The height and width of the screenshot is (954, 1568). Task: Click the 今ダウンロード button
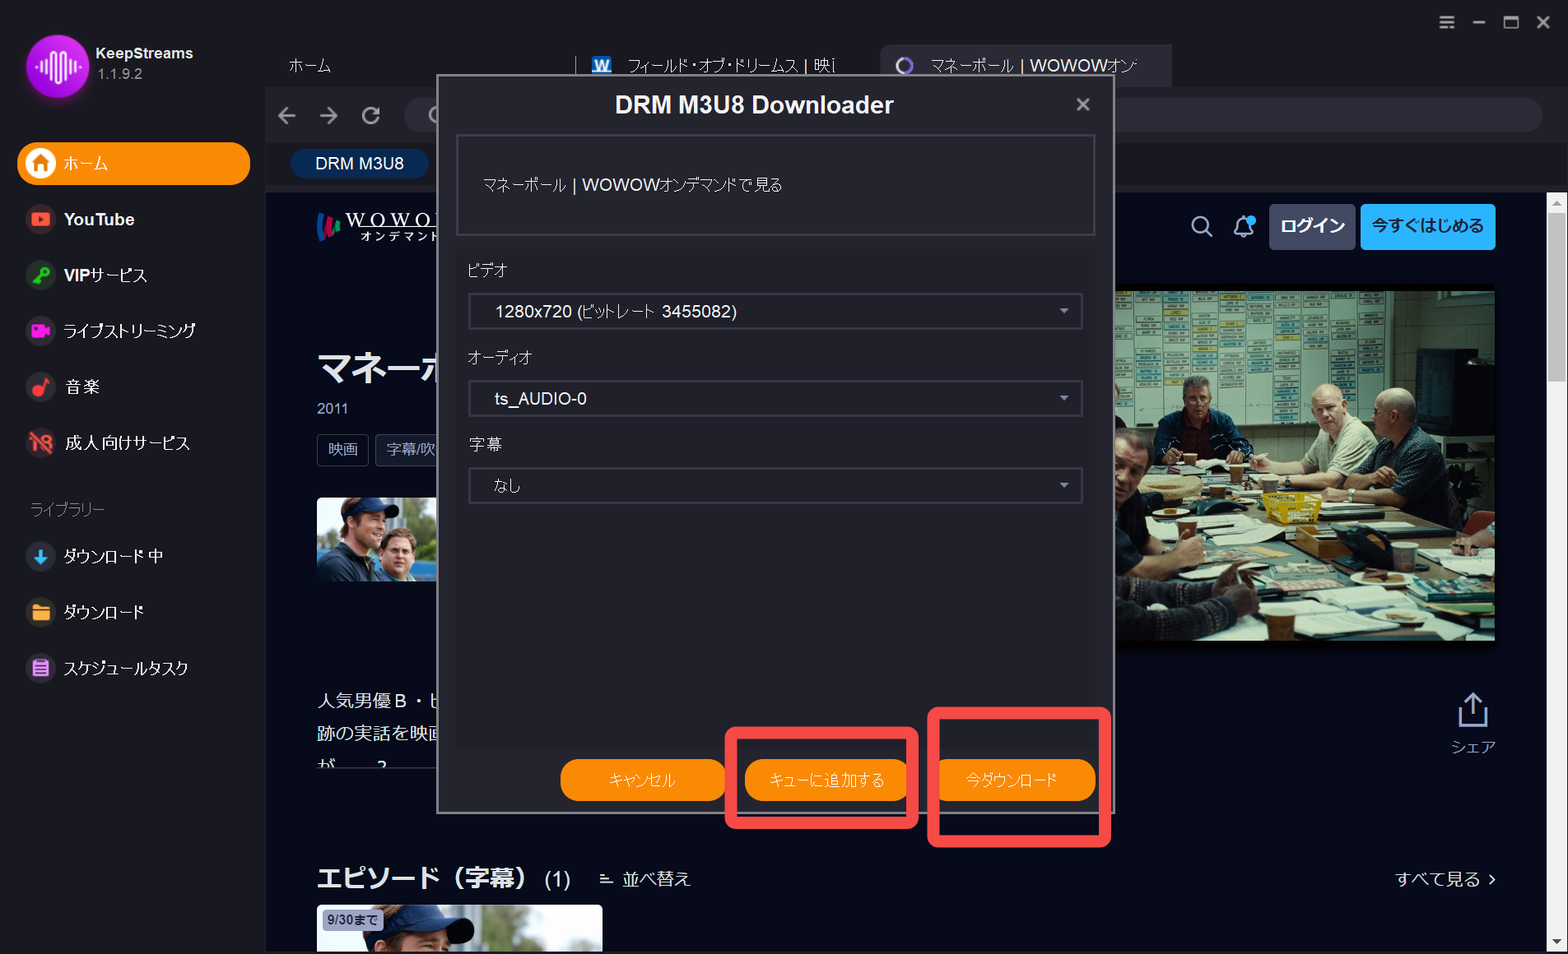[1012, 780]
